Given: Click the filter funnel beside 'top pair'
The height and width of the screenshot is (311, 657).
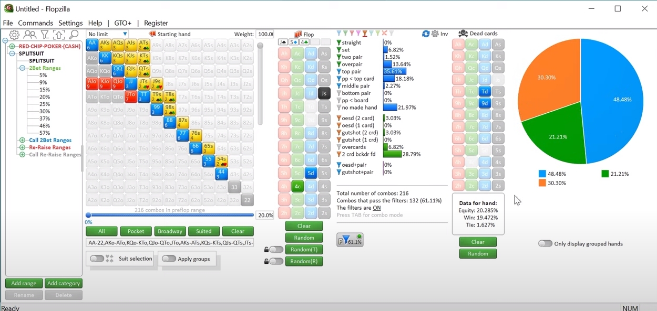Looking at the screenshot, I should point(339,72).
